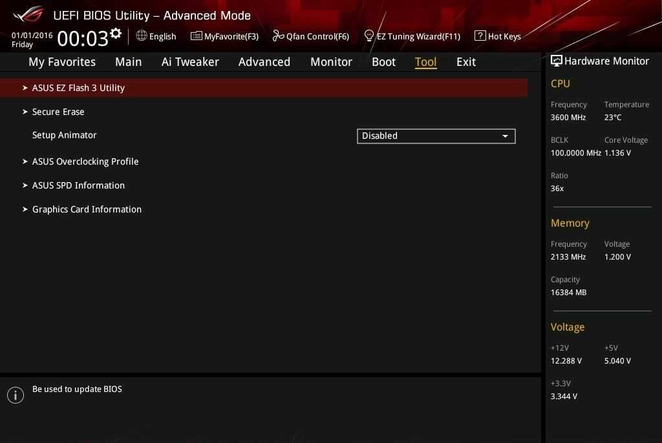The height and width of the screenshot is (443, 662).
Task: Click the info icon in help bar
Action: 16,395
